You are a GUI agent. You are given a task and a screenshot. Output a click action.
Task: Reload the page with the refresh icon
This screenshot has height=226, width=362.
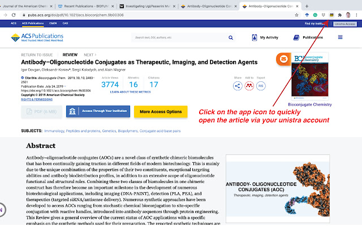coord(14,15)
